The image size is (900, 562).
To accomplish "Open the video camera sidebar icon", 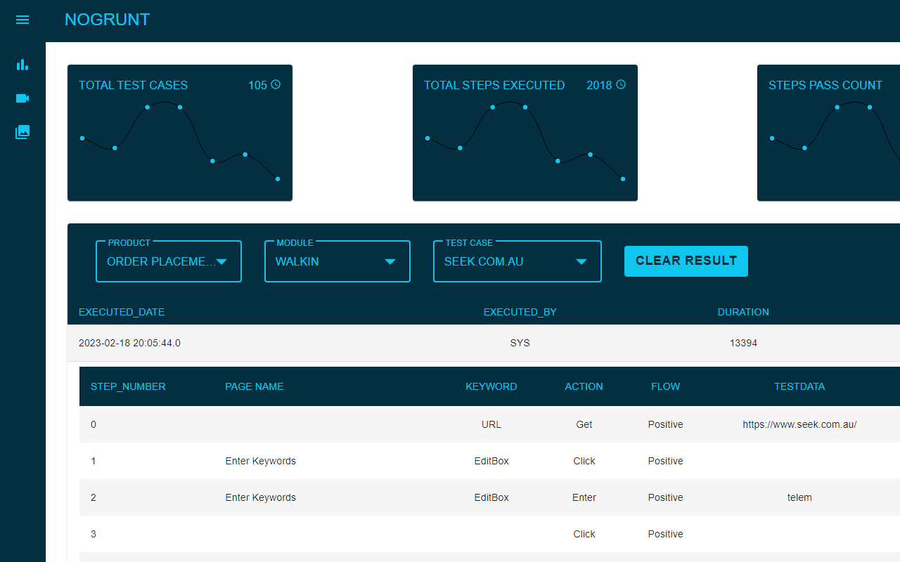I will [x=22, y=98].
